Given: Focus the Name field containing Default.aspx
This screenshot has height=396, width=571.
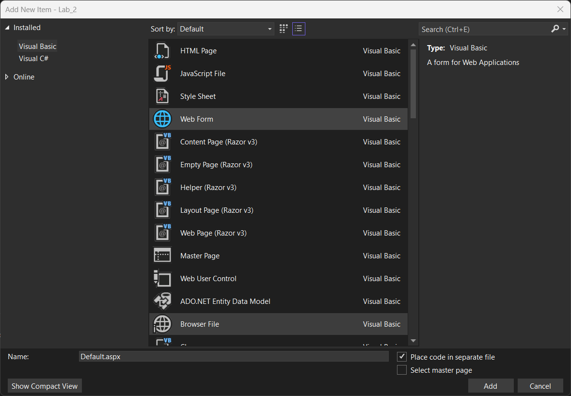Looking at the screenshot, I should click(x=234, y=356).
